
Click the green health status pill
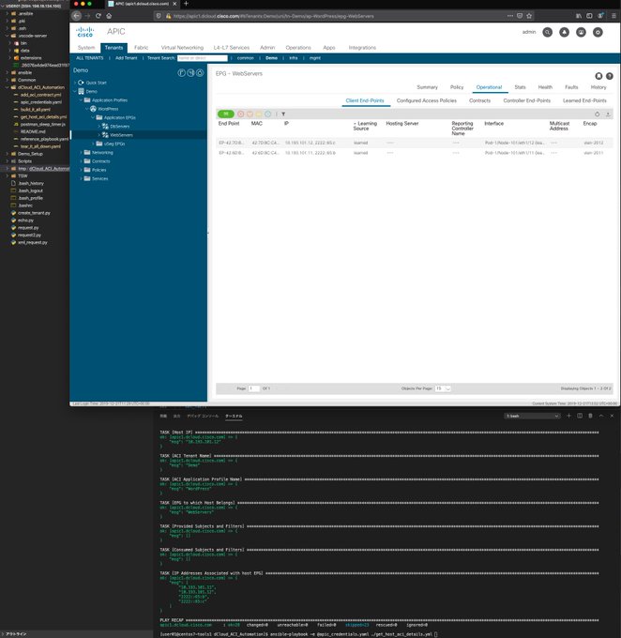(226, 114)
